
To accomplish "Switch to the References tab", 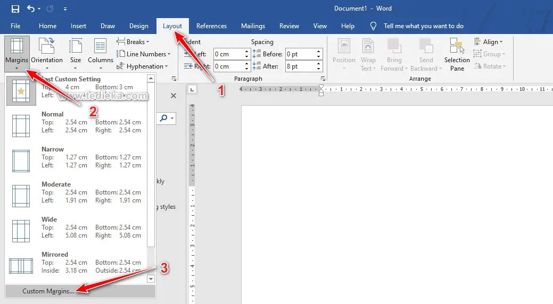I will click(212, 26).
